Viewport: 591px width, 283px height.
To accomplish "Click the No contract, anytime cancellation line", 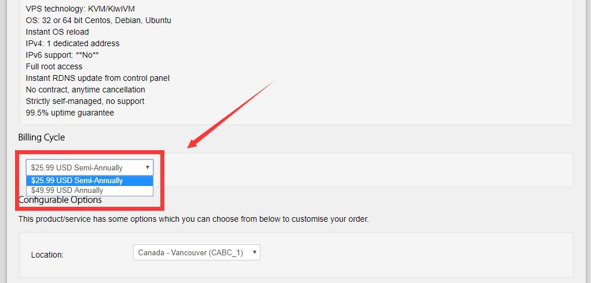I will 86,90.
